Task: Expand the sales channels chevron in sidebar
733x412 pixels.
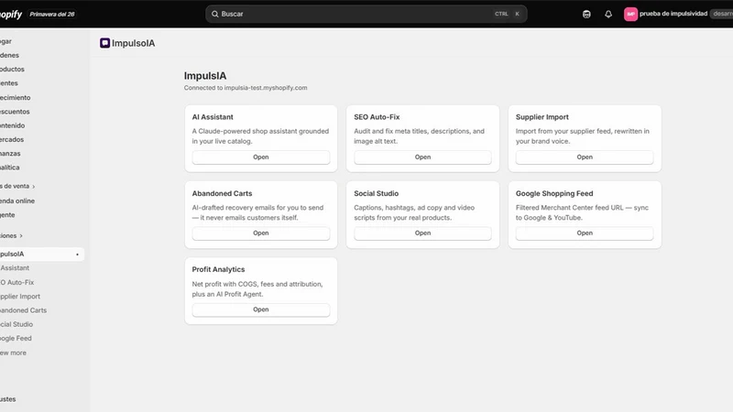Action: click(x=34, y=187)
